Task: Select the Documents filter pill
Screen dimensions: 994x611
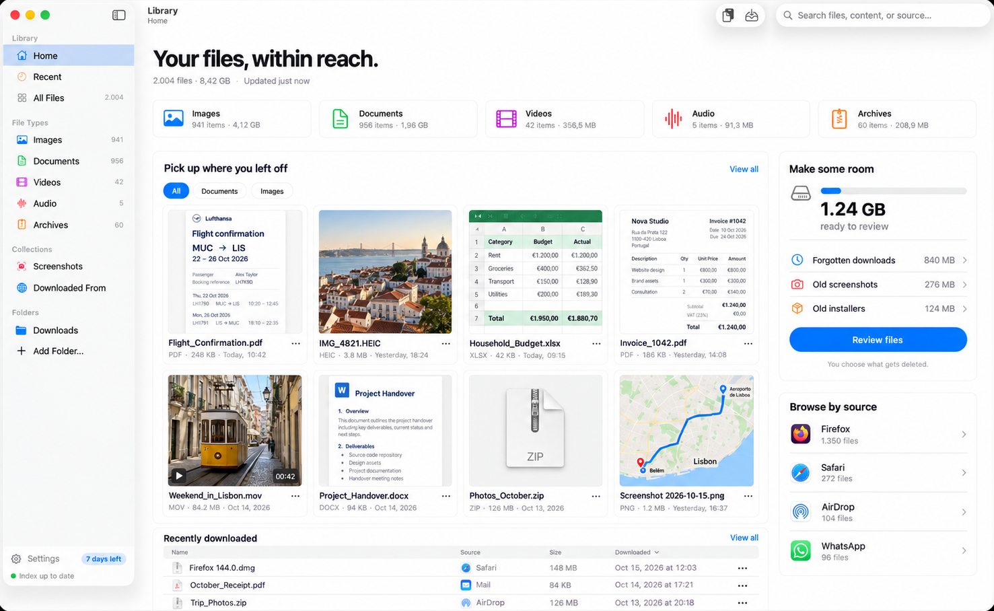Action: tap(219, 191)
